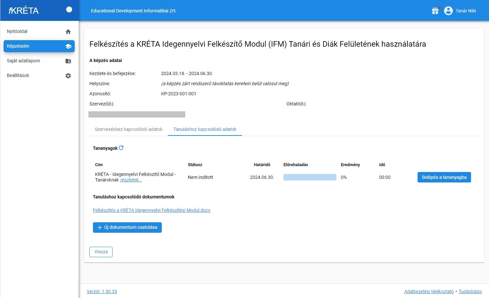Click the Eredmény column header

(350, 165)
